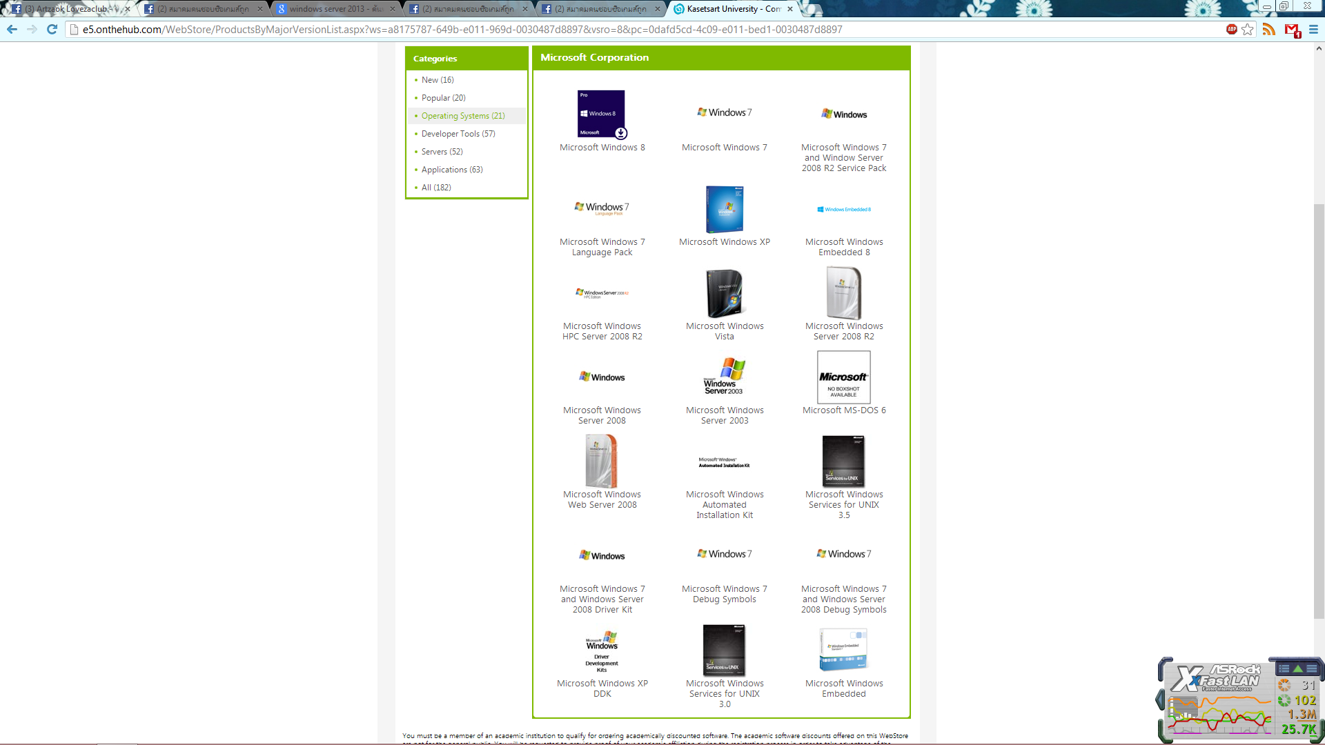Click the address bar URL field
The image size is (1325, 745).
click(x=621, y=30)
